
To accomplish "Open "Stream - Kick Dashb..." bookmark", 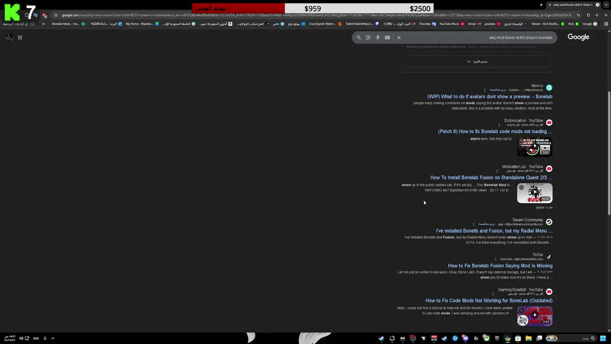I will [x=548, y=24].
